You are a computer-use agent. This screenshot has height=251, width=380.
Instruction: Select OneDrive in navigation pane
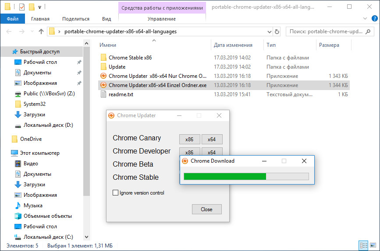[31, 139]
